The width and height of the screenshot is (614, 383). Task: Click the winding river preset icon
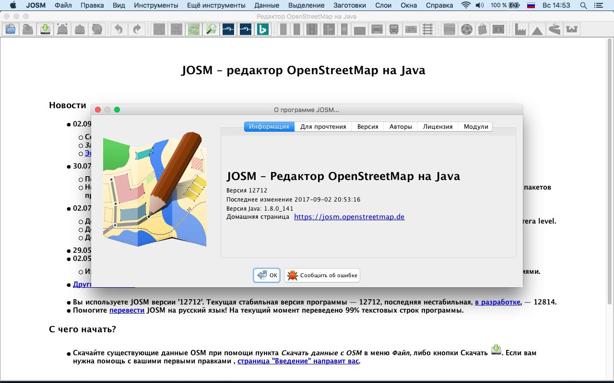click(554, 29)
